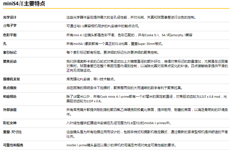Click the aperture description mentioning T2.8光圈
233x150 pixels.
point(115,44)
